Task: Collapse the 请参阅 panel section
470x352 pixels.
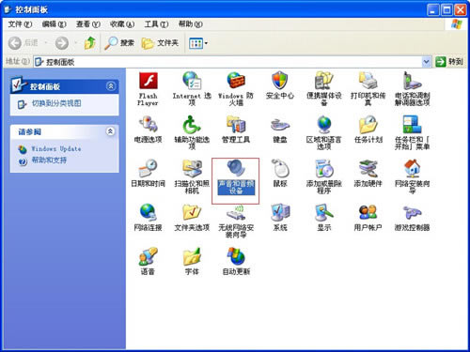Action: 110,131
